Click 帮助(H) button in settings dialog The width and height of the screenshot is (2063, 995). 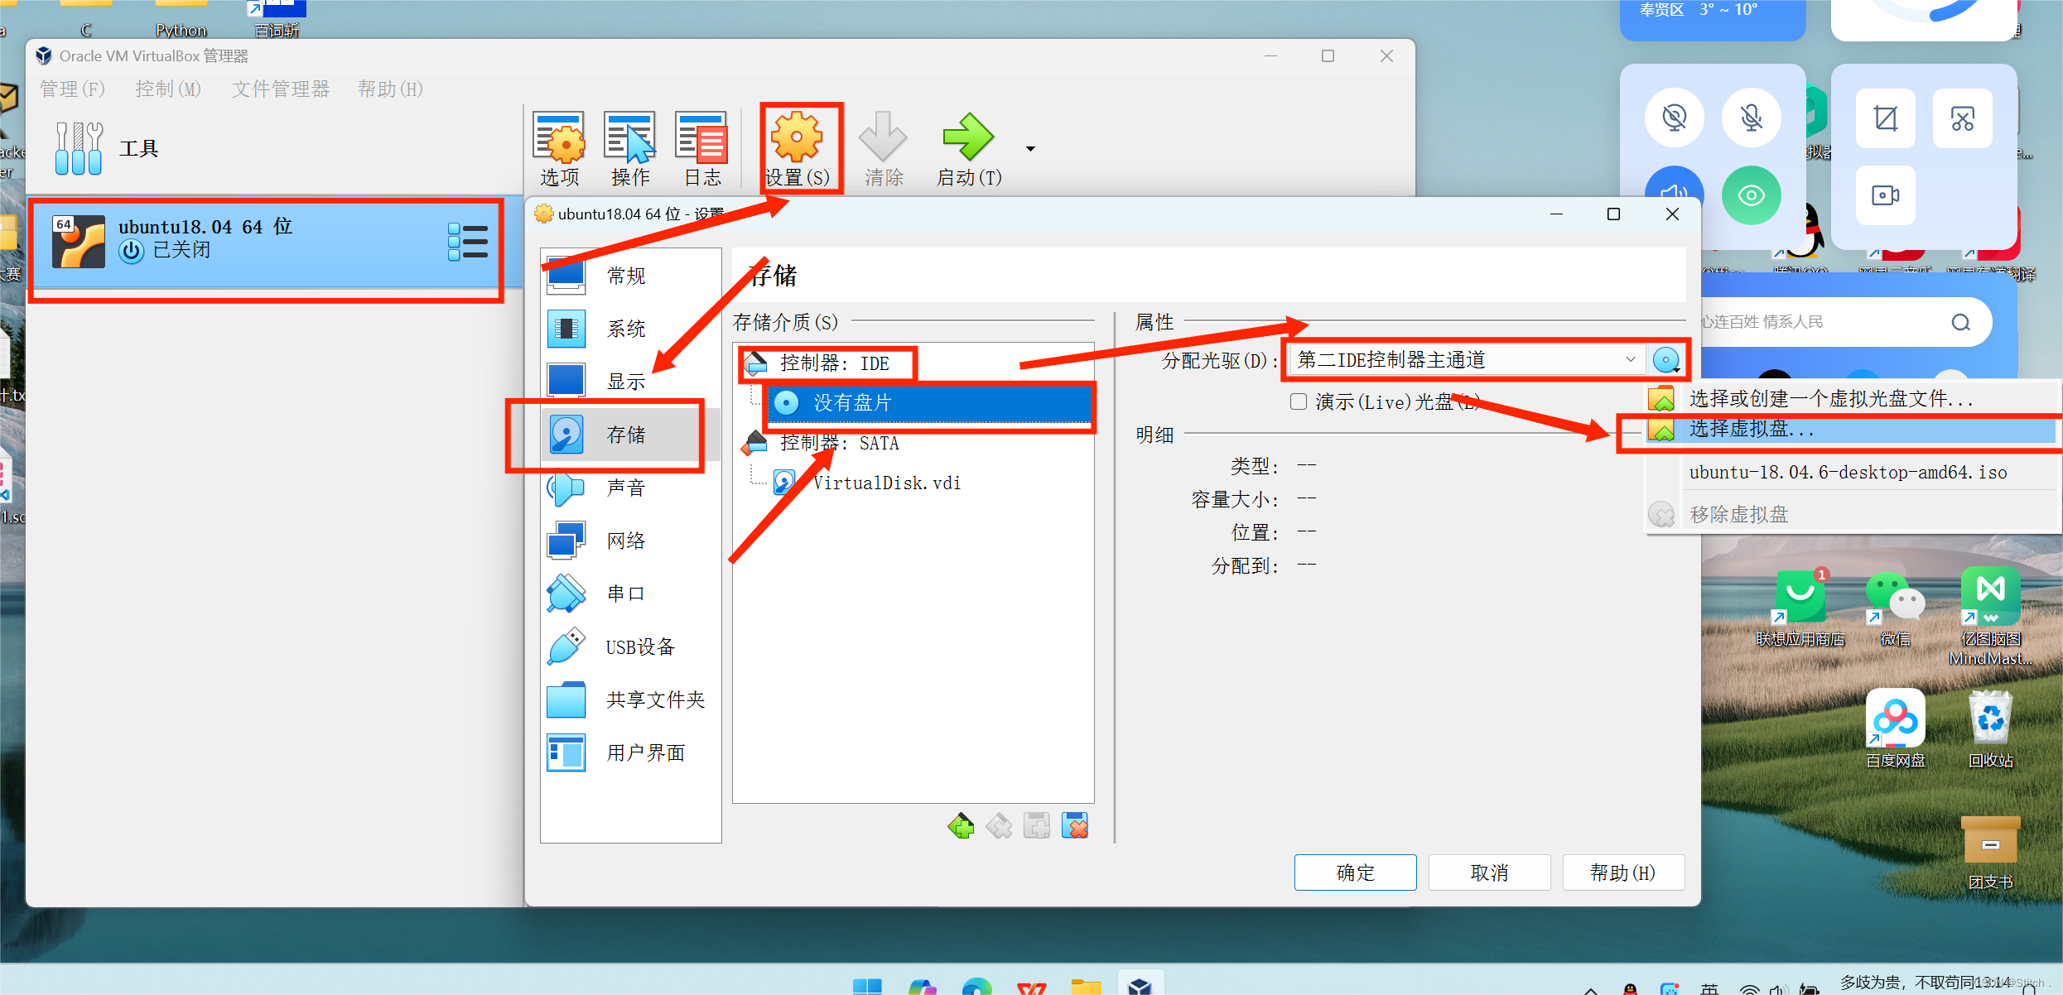point(1623,872)
